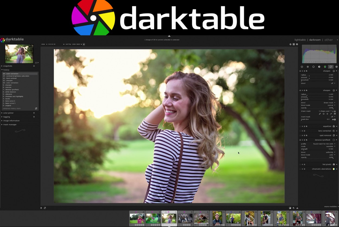Toggle soft proofing icon below image
The width and height of the screenshot is (339, 227).
coord(293,208)
